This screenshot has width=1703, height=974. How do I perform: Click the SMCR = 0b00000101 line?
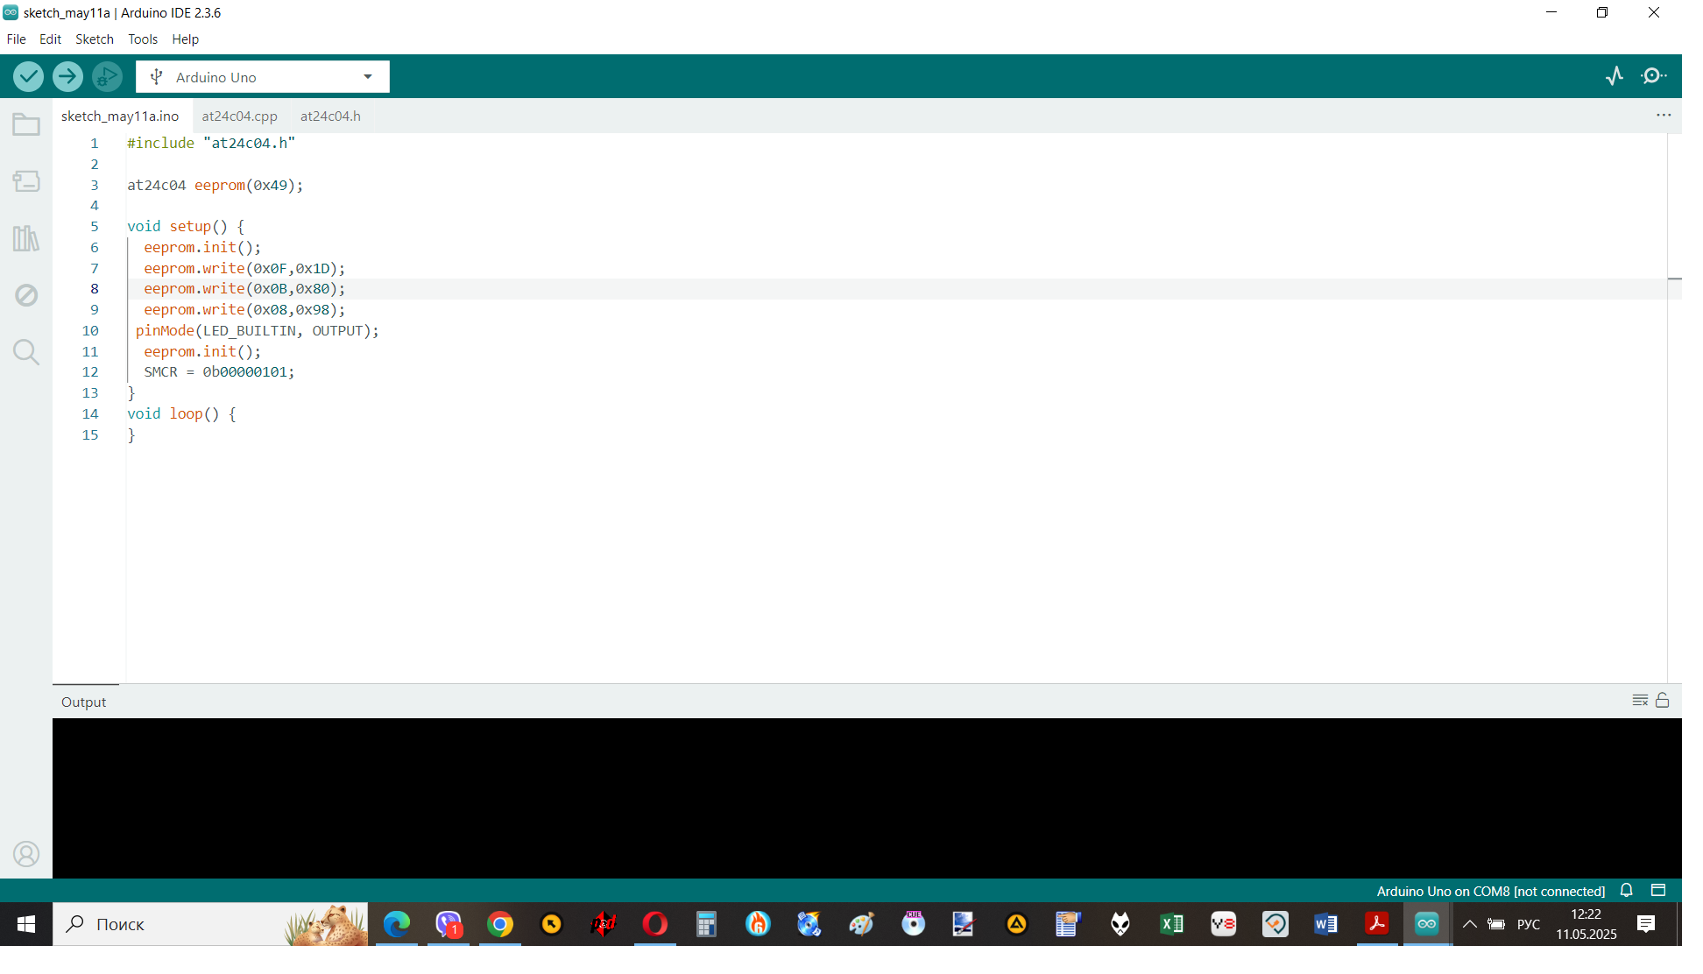click(x=219, y=371)
